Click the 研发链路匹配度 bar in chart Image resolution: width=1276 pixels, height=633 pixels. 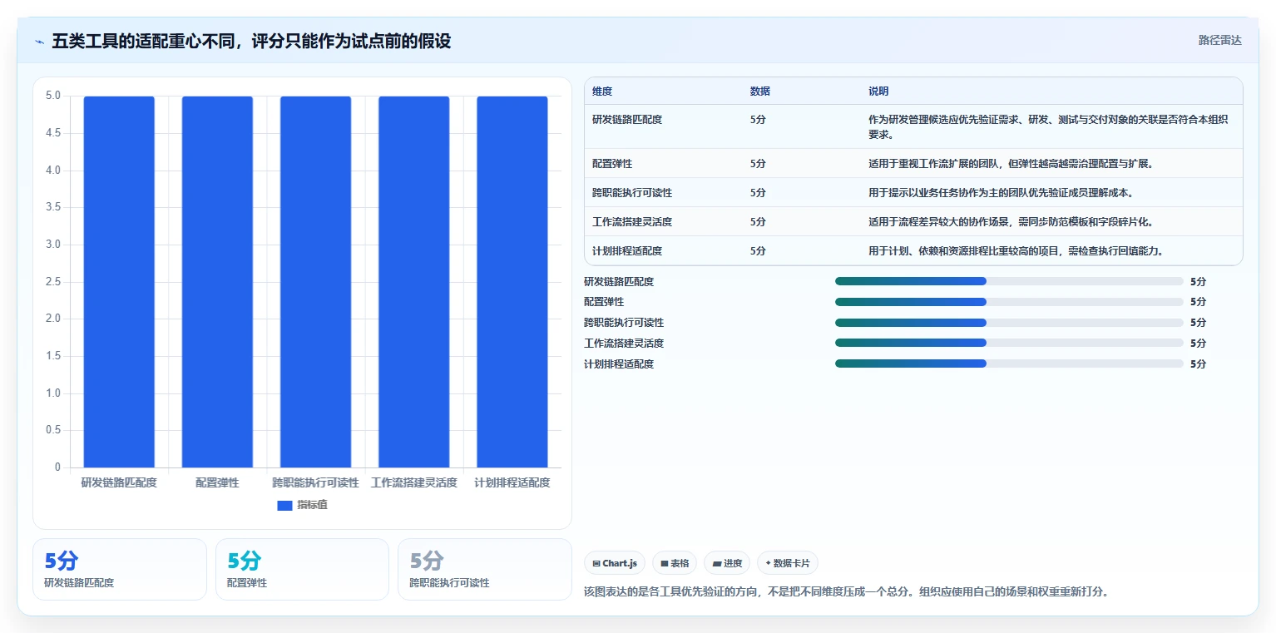pos(119,282)
